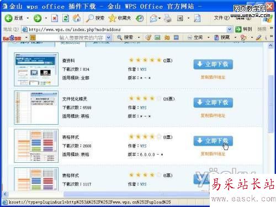The height and width of the screenshot is (207, 276).
Task: Click the star rating of 文件优化精灵
Action: pyautogui.click(x=145, y=98)
